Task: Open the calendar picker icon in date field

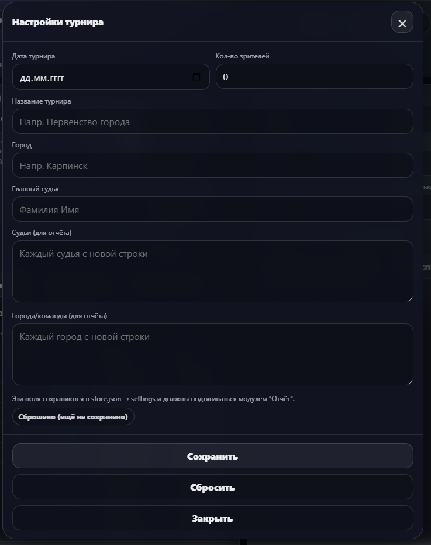Action: tap(196, 77)
